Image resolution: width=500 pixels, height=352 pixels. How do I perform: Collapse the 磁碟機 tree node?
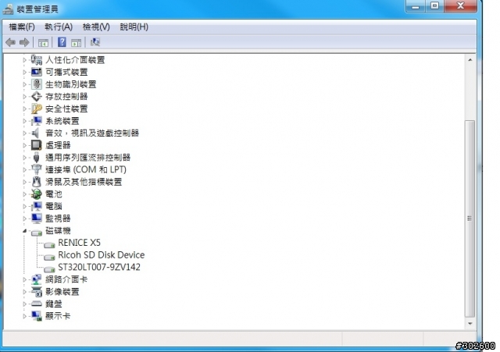click(x=24, y=230)
